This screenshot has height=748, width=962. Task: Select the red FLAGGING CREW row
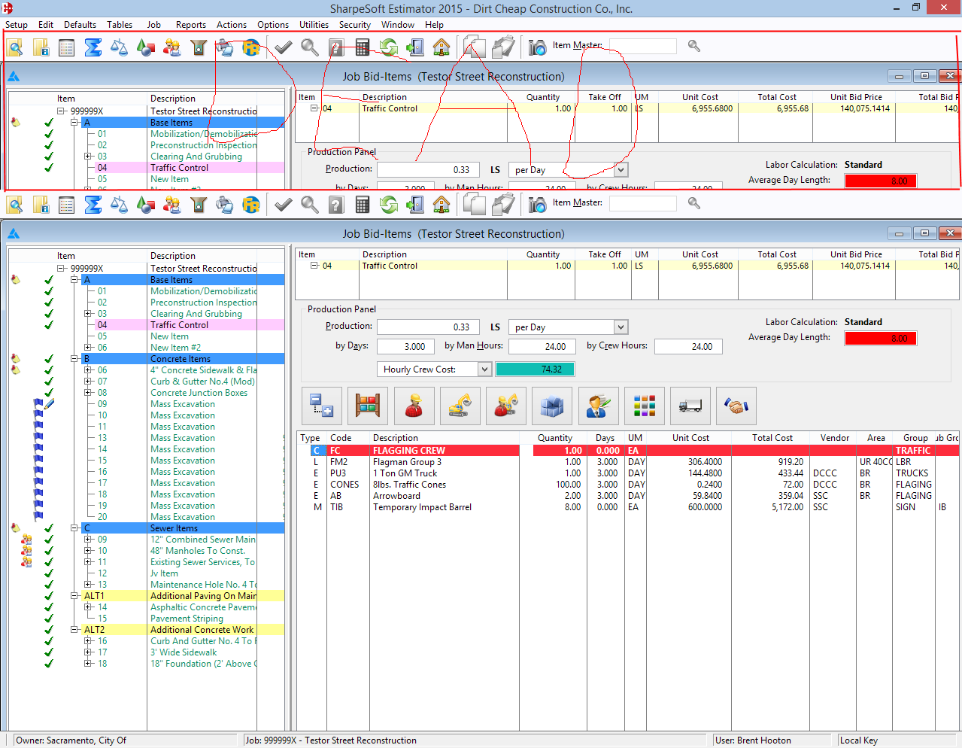[x=629, y=451]
